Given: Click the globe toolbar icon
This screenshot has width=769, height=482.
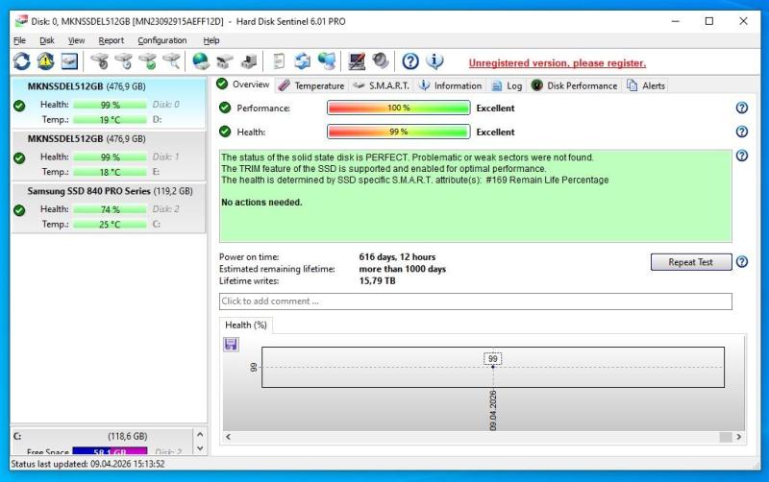Looking at the screenshot, I should coord(201,61).
